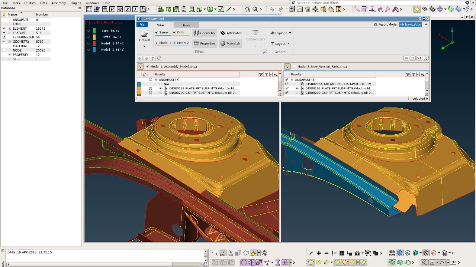Click the ENT selection mode icon

point(223,253)
